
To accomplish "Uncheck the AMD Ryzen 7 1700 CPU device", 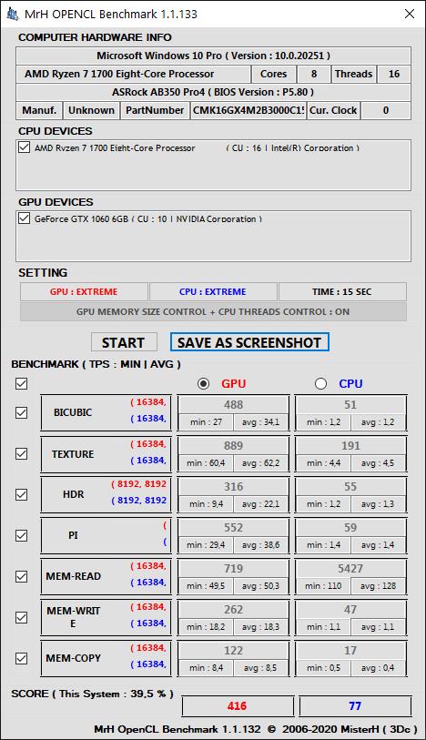I will [24, 147].
